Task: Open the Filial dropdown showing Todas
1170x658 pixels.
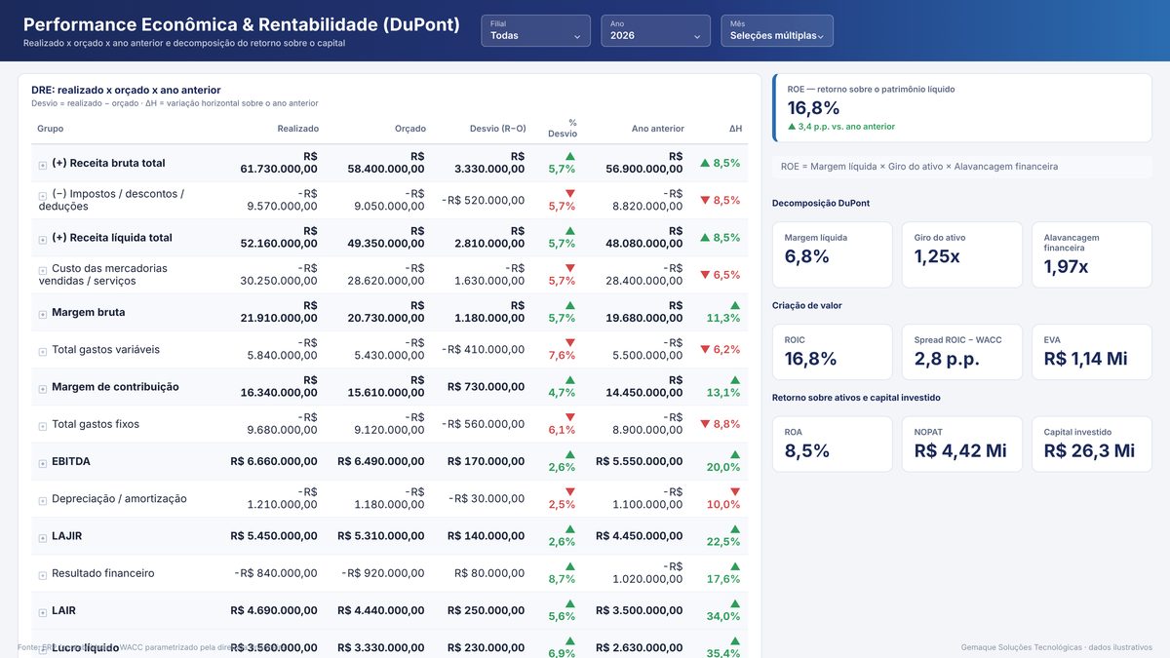Action: (x=535, y=30)
